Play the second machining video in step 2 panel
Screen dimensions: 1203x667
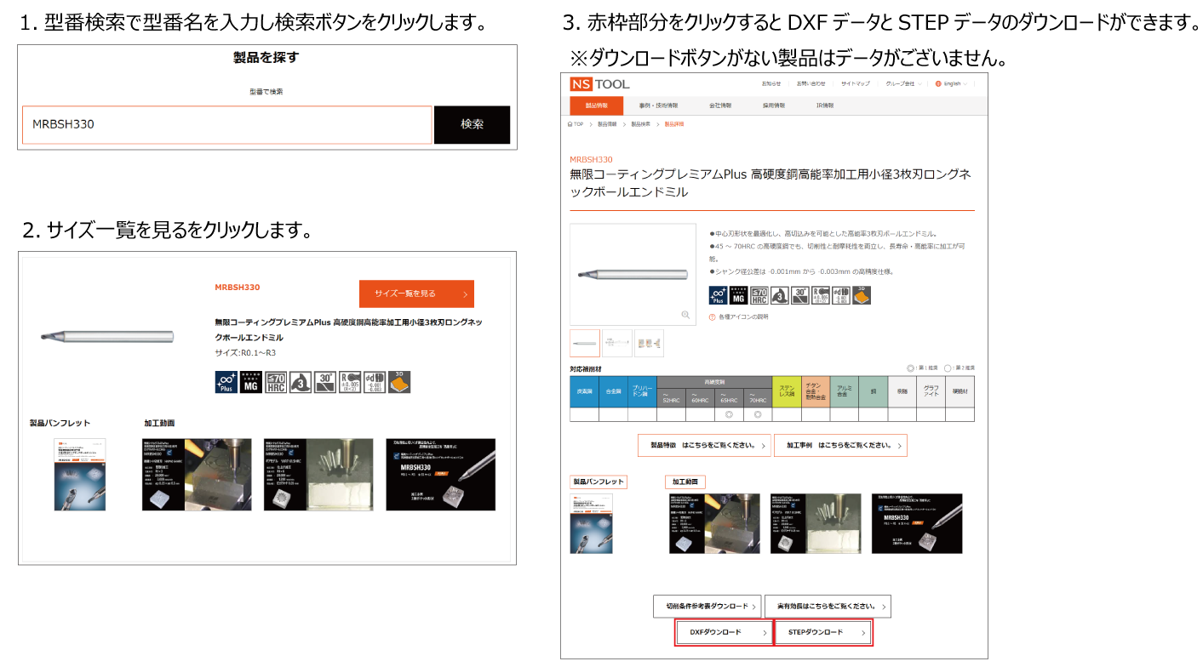click(x=318, y=474)
